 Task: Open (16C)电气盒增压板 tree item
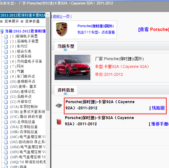coord(28,137)
